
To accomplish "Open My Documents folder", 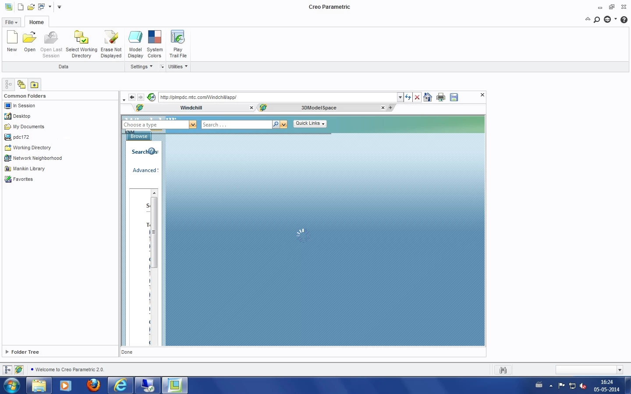I will (x=25, y=127).
